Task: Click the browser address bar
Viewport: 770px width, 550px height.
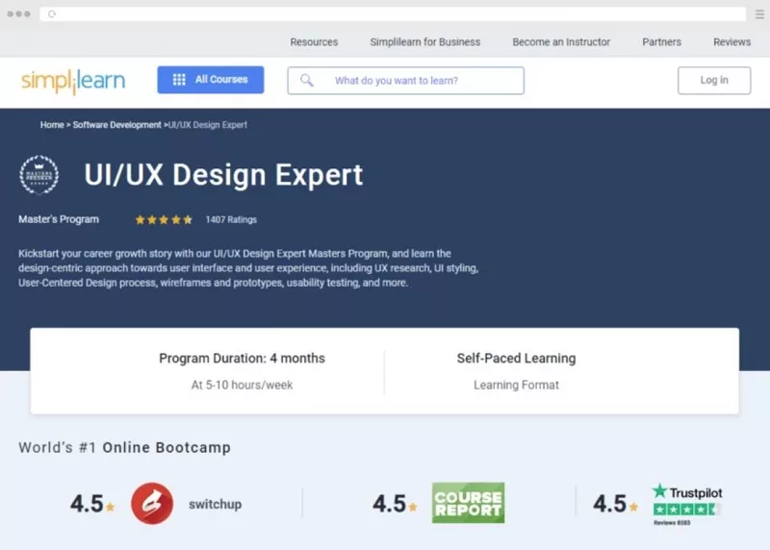Action: (393, 14)
